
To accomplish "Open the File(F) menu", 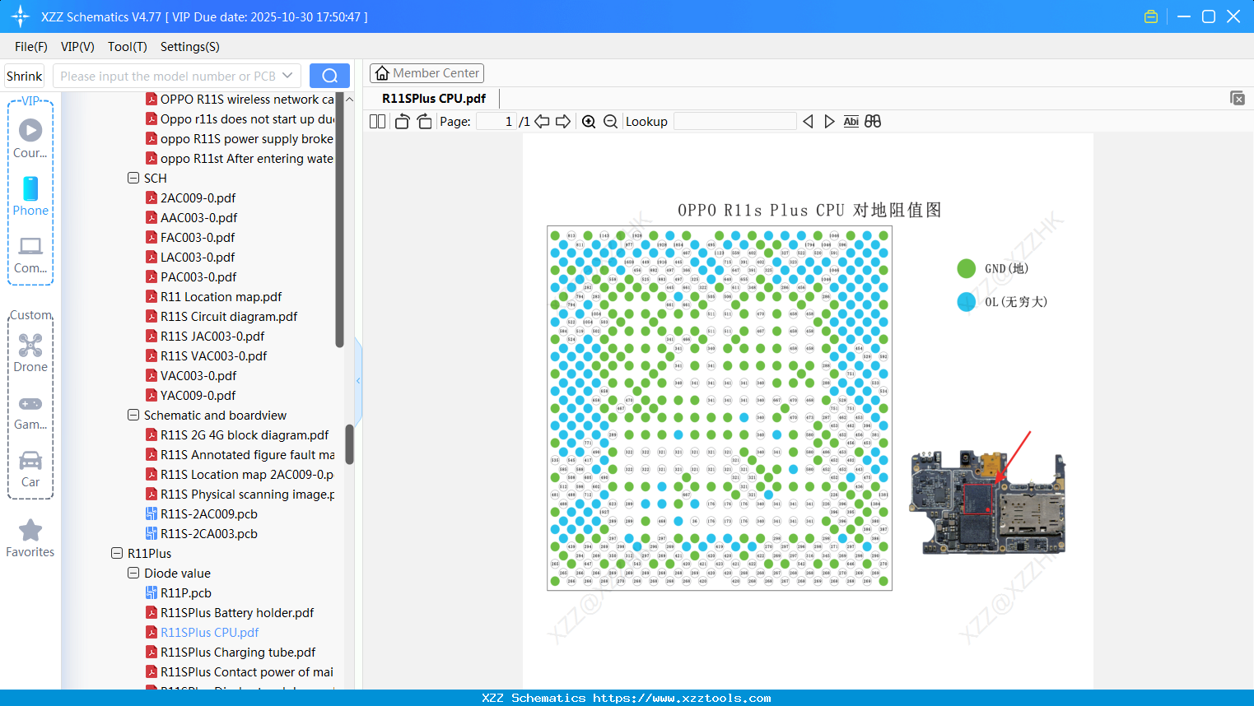I will 31,46.
